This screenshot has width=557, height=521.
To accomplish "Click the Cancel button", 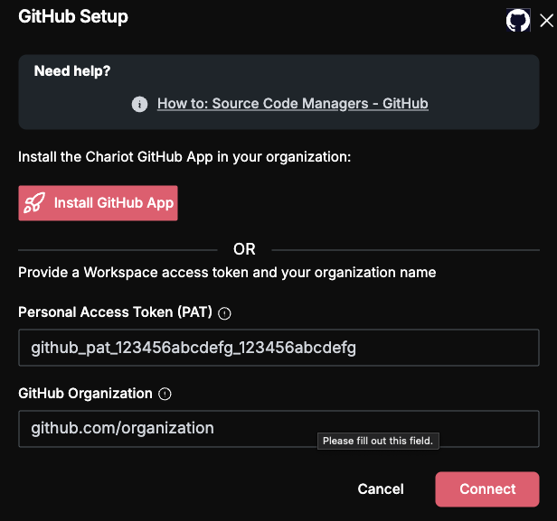I will 381,489.
